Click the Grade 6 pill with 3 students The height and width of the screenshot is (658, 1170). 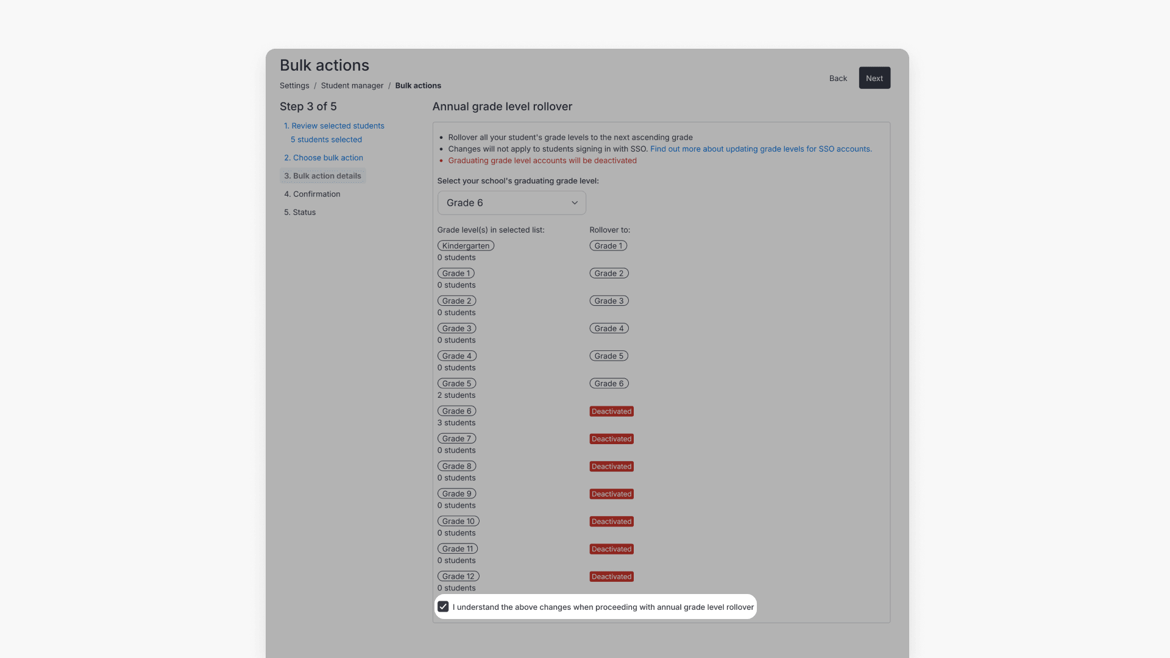pyautogui.click(x=456, y=411)
